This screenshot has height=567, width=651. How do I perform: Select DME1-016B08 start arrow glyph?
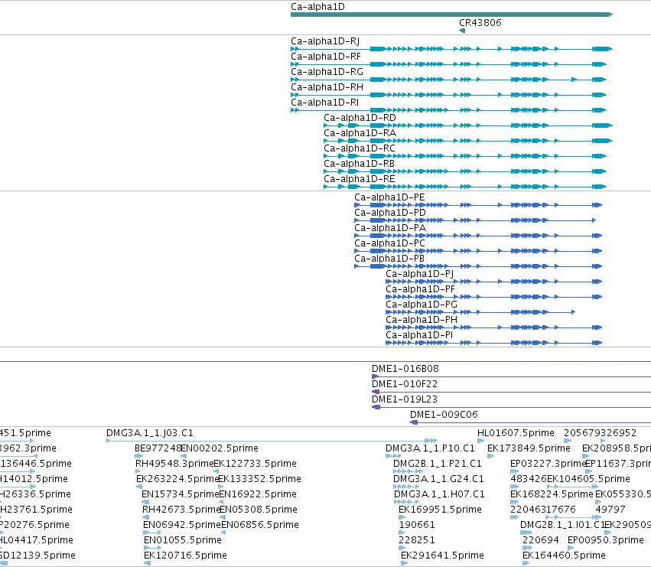point(375,376)
